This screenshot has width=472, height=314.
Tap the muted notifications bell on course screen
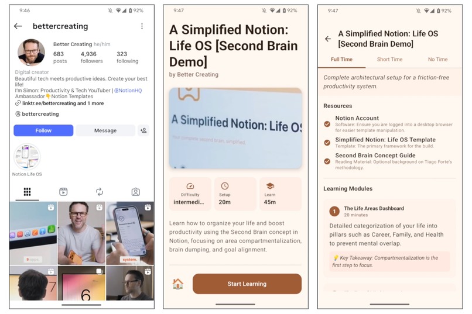click(x=264, y=11)
